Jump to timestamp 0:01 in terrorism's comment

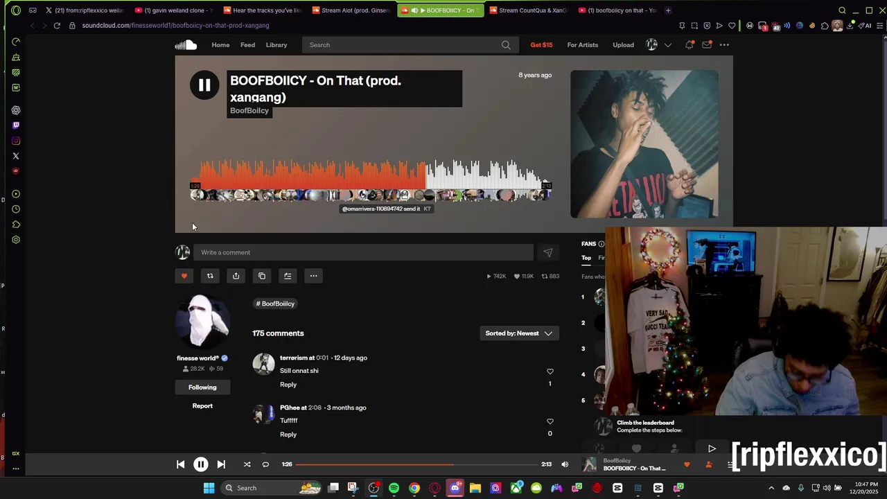pos(322,358)
